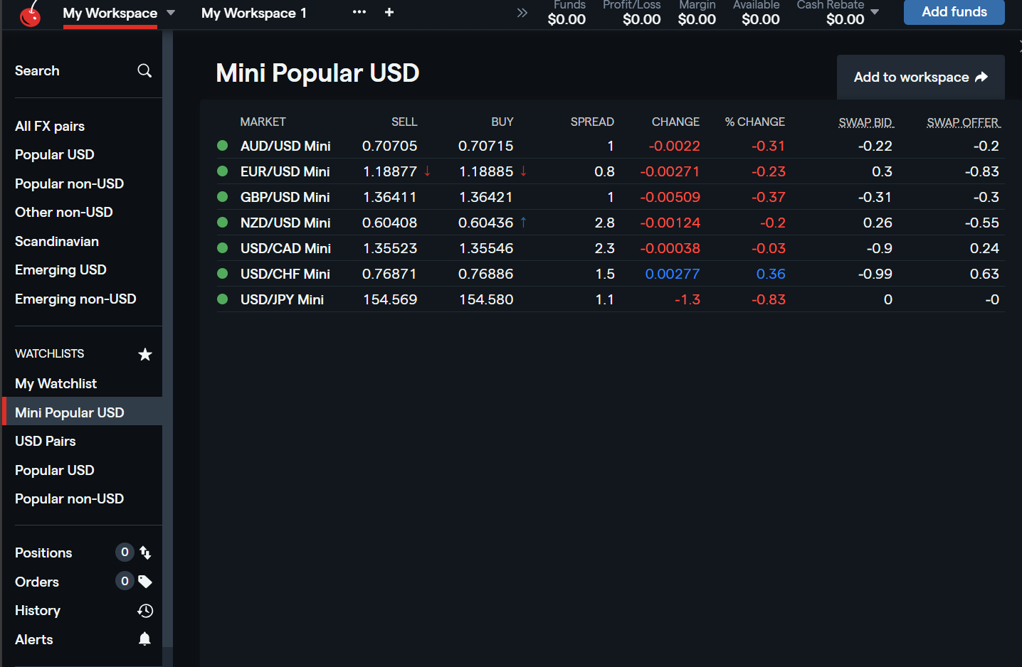Viewport: 1022px width, 667px height.
Task: Click the search magnifier icon
Action: pyautogui.click(x=144, y=70)
